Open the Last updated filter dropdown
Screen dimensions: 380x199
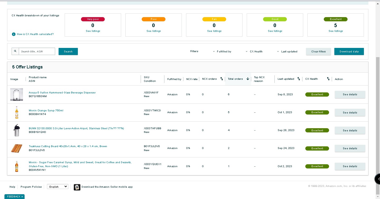[x=287, y=52]
